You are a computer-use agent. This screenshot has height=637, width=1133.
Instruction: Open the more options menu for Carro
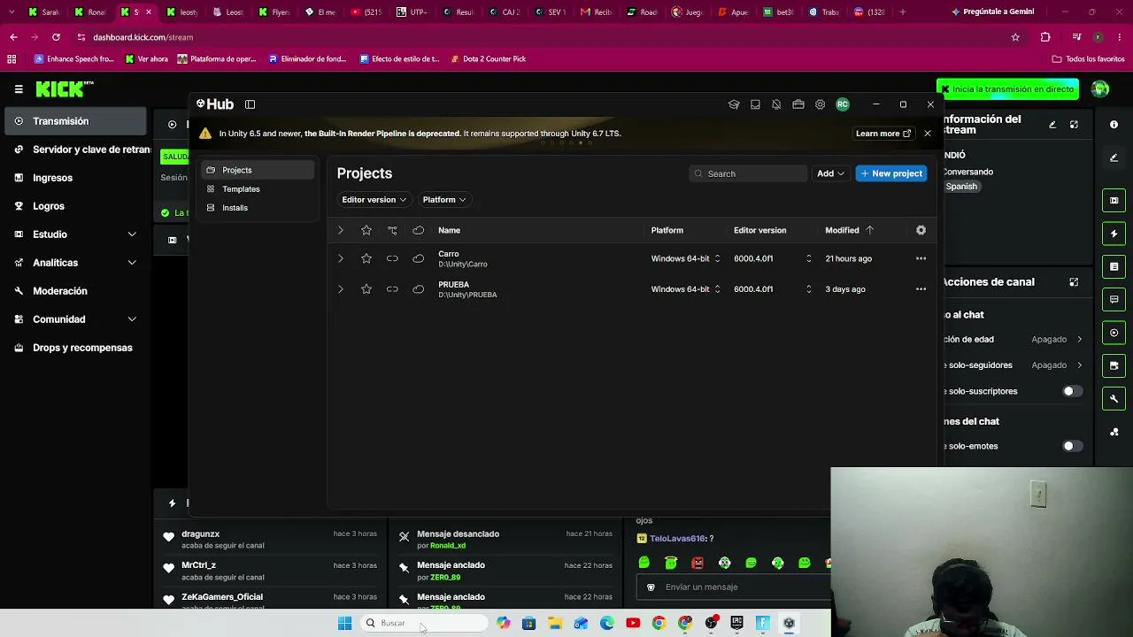point(921,258)
